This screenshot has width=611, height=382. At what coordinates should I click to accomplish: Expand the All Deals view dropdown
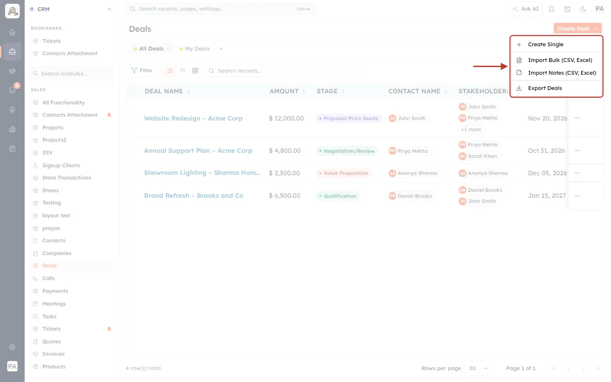click(x=168, y=49)
